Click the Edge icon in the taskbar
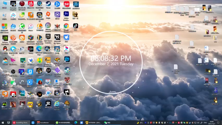 [76, 122]
